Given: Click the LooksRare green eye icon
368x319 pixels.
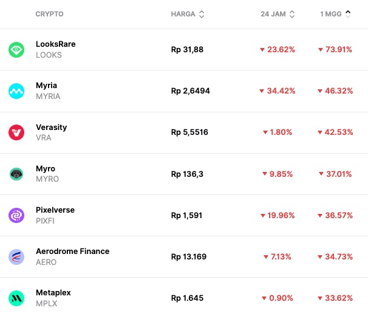Looking at the screenshot, I should coord(16,50).
